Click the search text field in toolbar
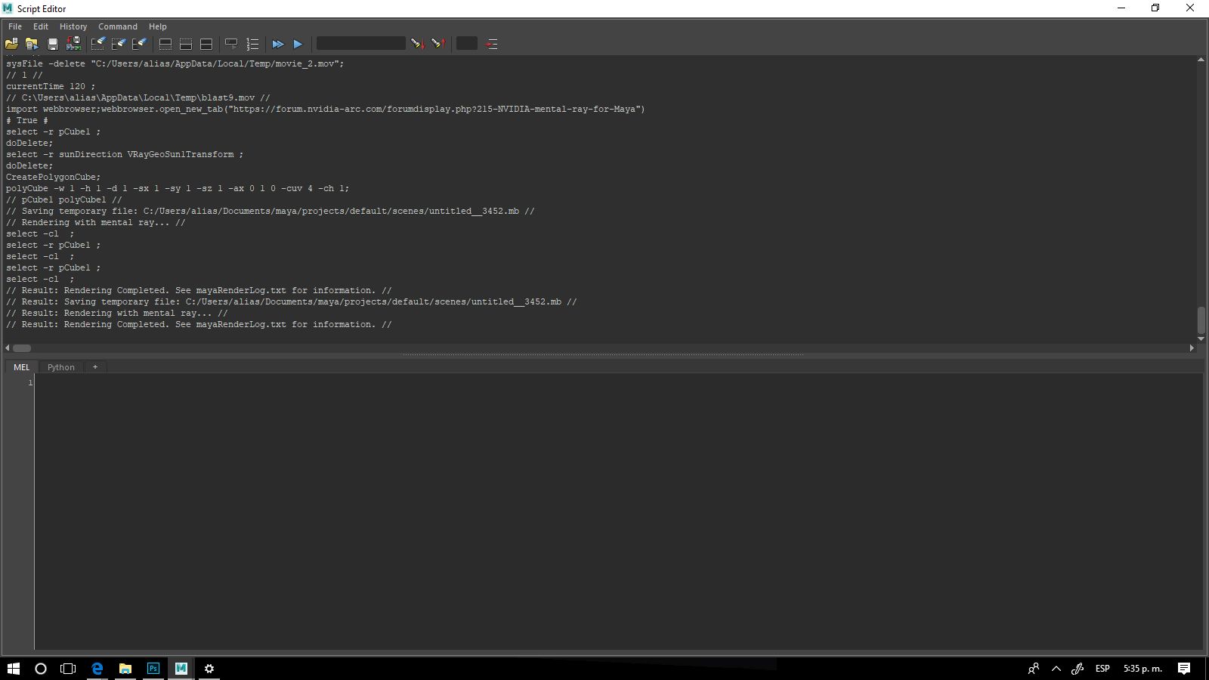The image size is (1209, 680). click(360, 44)
